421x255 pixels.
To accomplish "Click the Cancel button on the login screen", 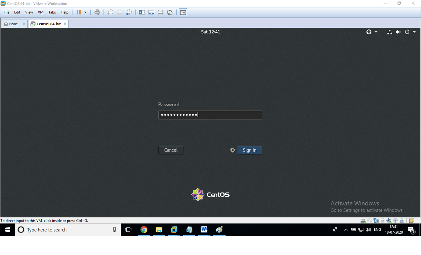I will [171, 150].
